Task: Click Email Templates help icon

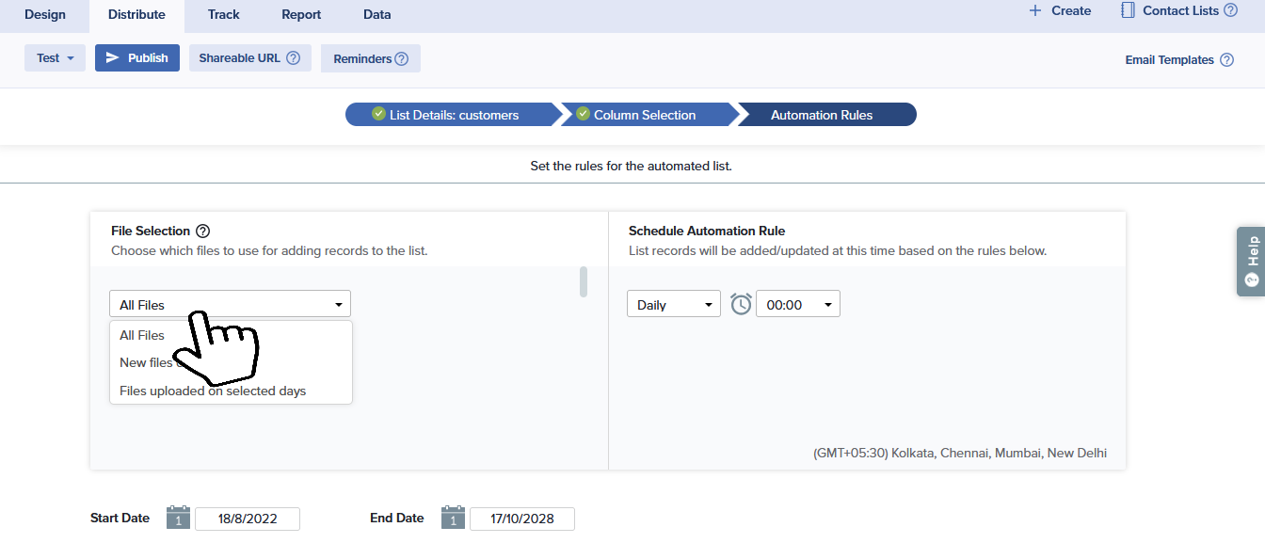Action: coord(1226,60)
